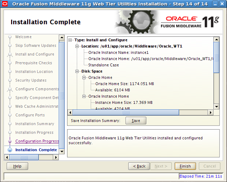Click the summary tree scroll-right arrow
Viewport: 227px width, 182px height.
[211, 112]
